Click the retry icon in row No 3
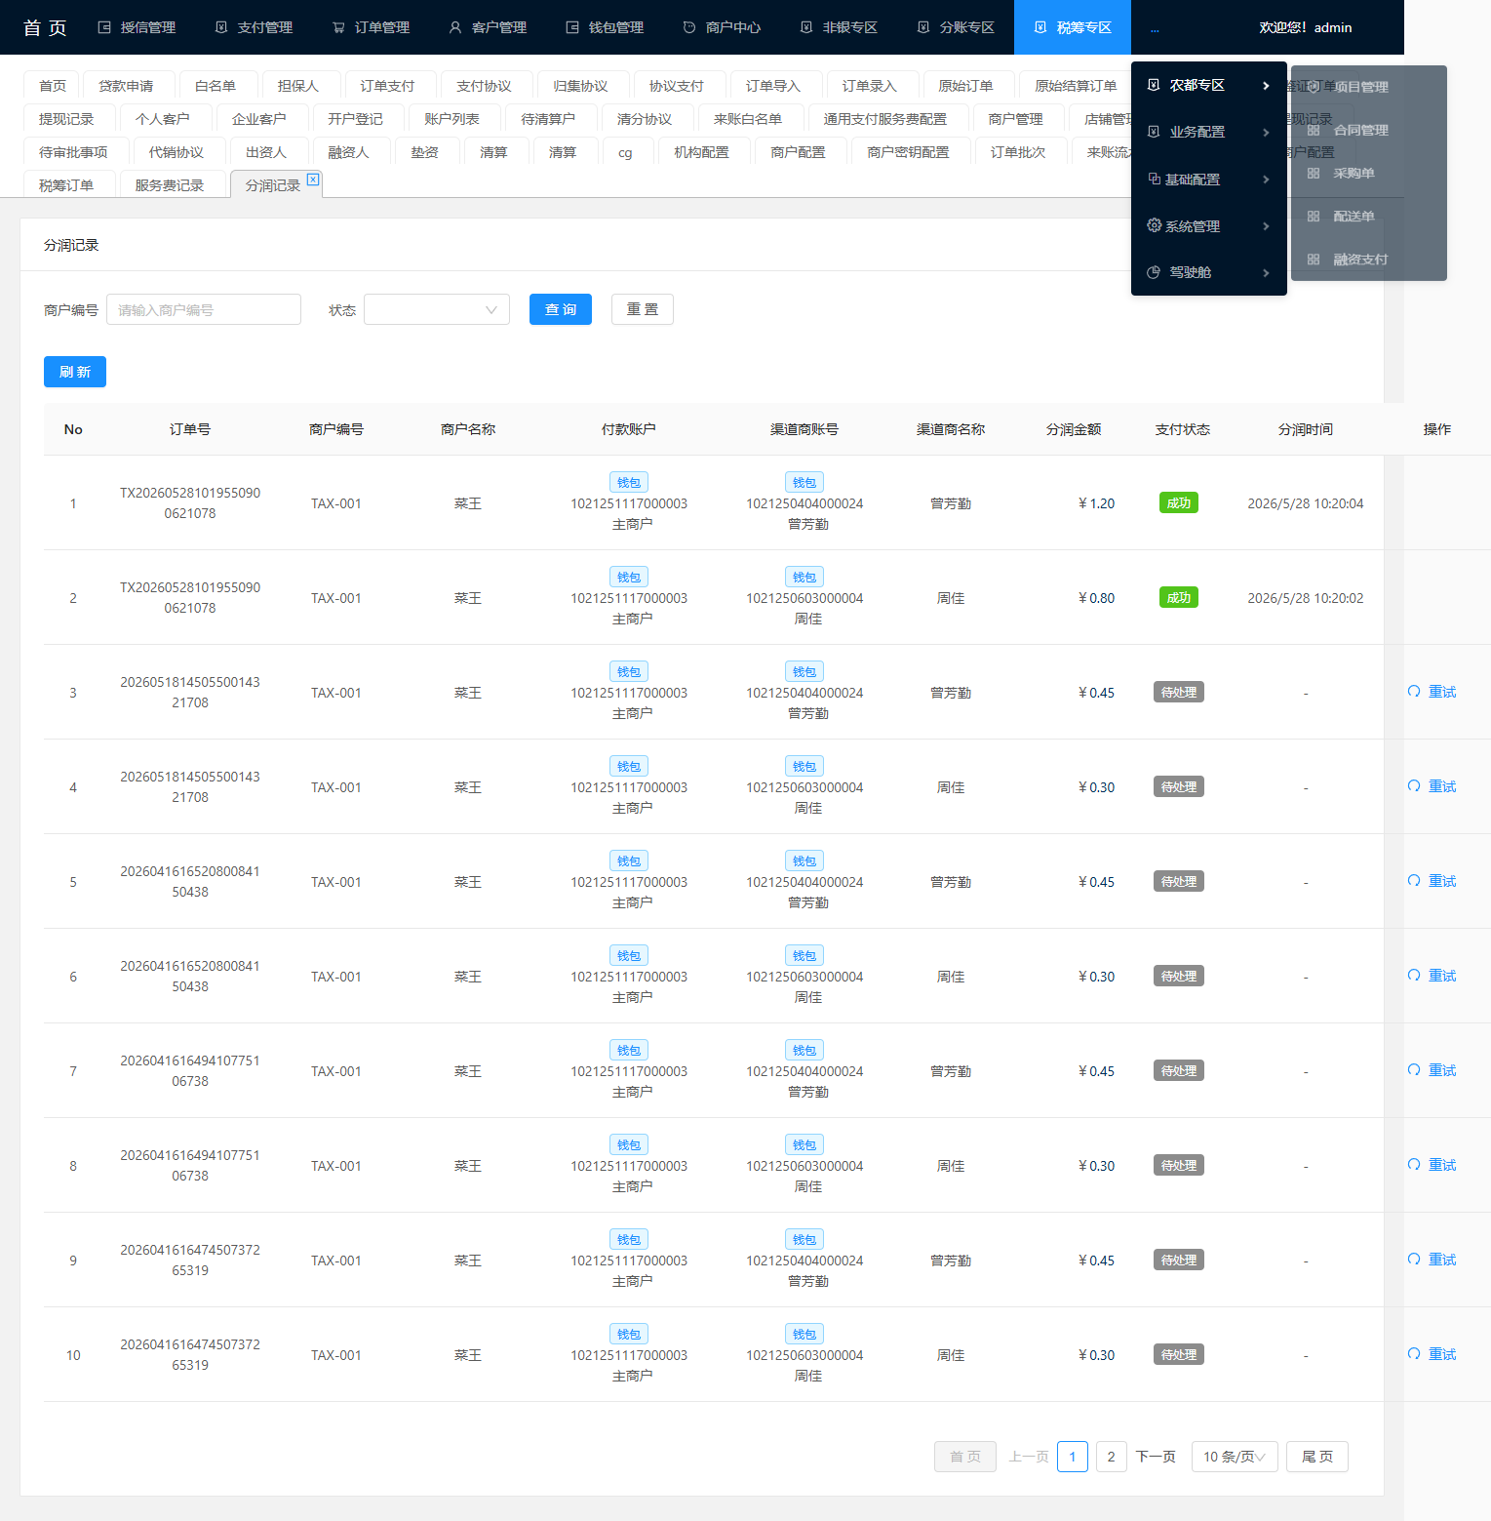Viewport: 1491px width, 1521px height. [1414, 692]
